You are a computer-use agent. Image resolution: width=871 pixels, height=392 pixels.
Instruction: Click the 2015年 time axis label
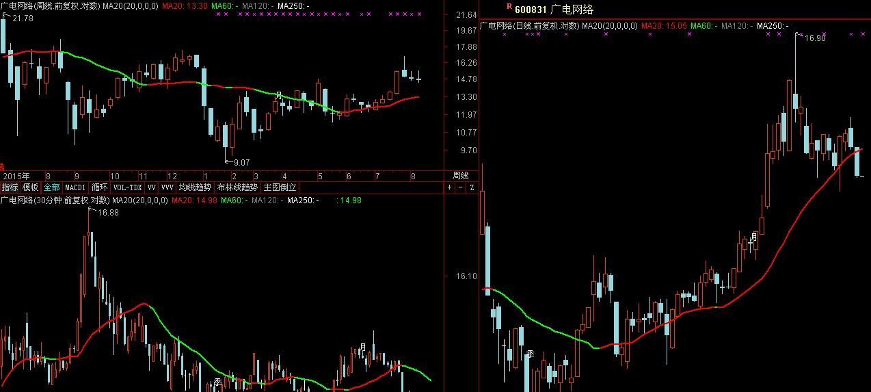pos(15,176)
